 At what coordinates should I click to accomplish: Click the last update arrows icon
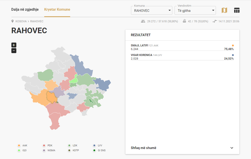214,21
